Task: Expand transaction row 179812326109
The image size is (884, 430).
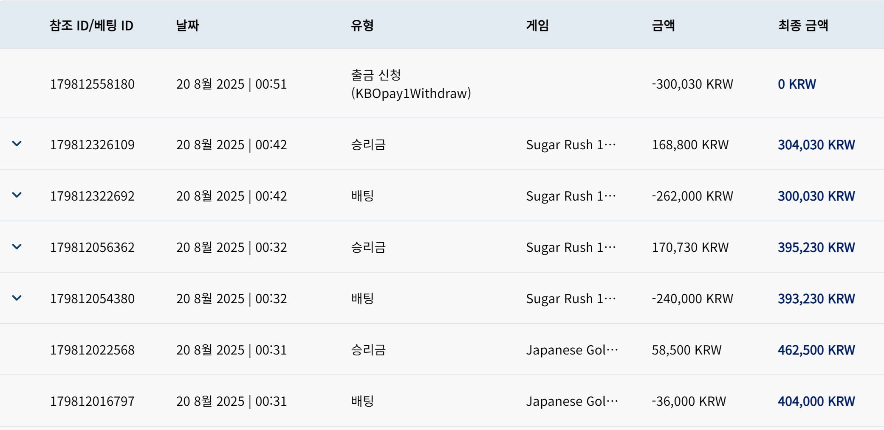Action: (17, 144)
